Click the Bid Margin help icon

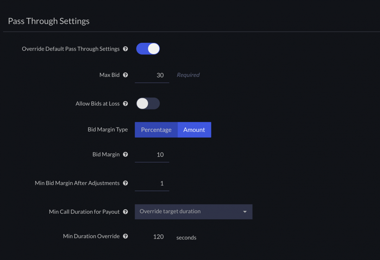point(126,154)
